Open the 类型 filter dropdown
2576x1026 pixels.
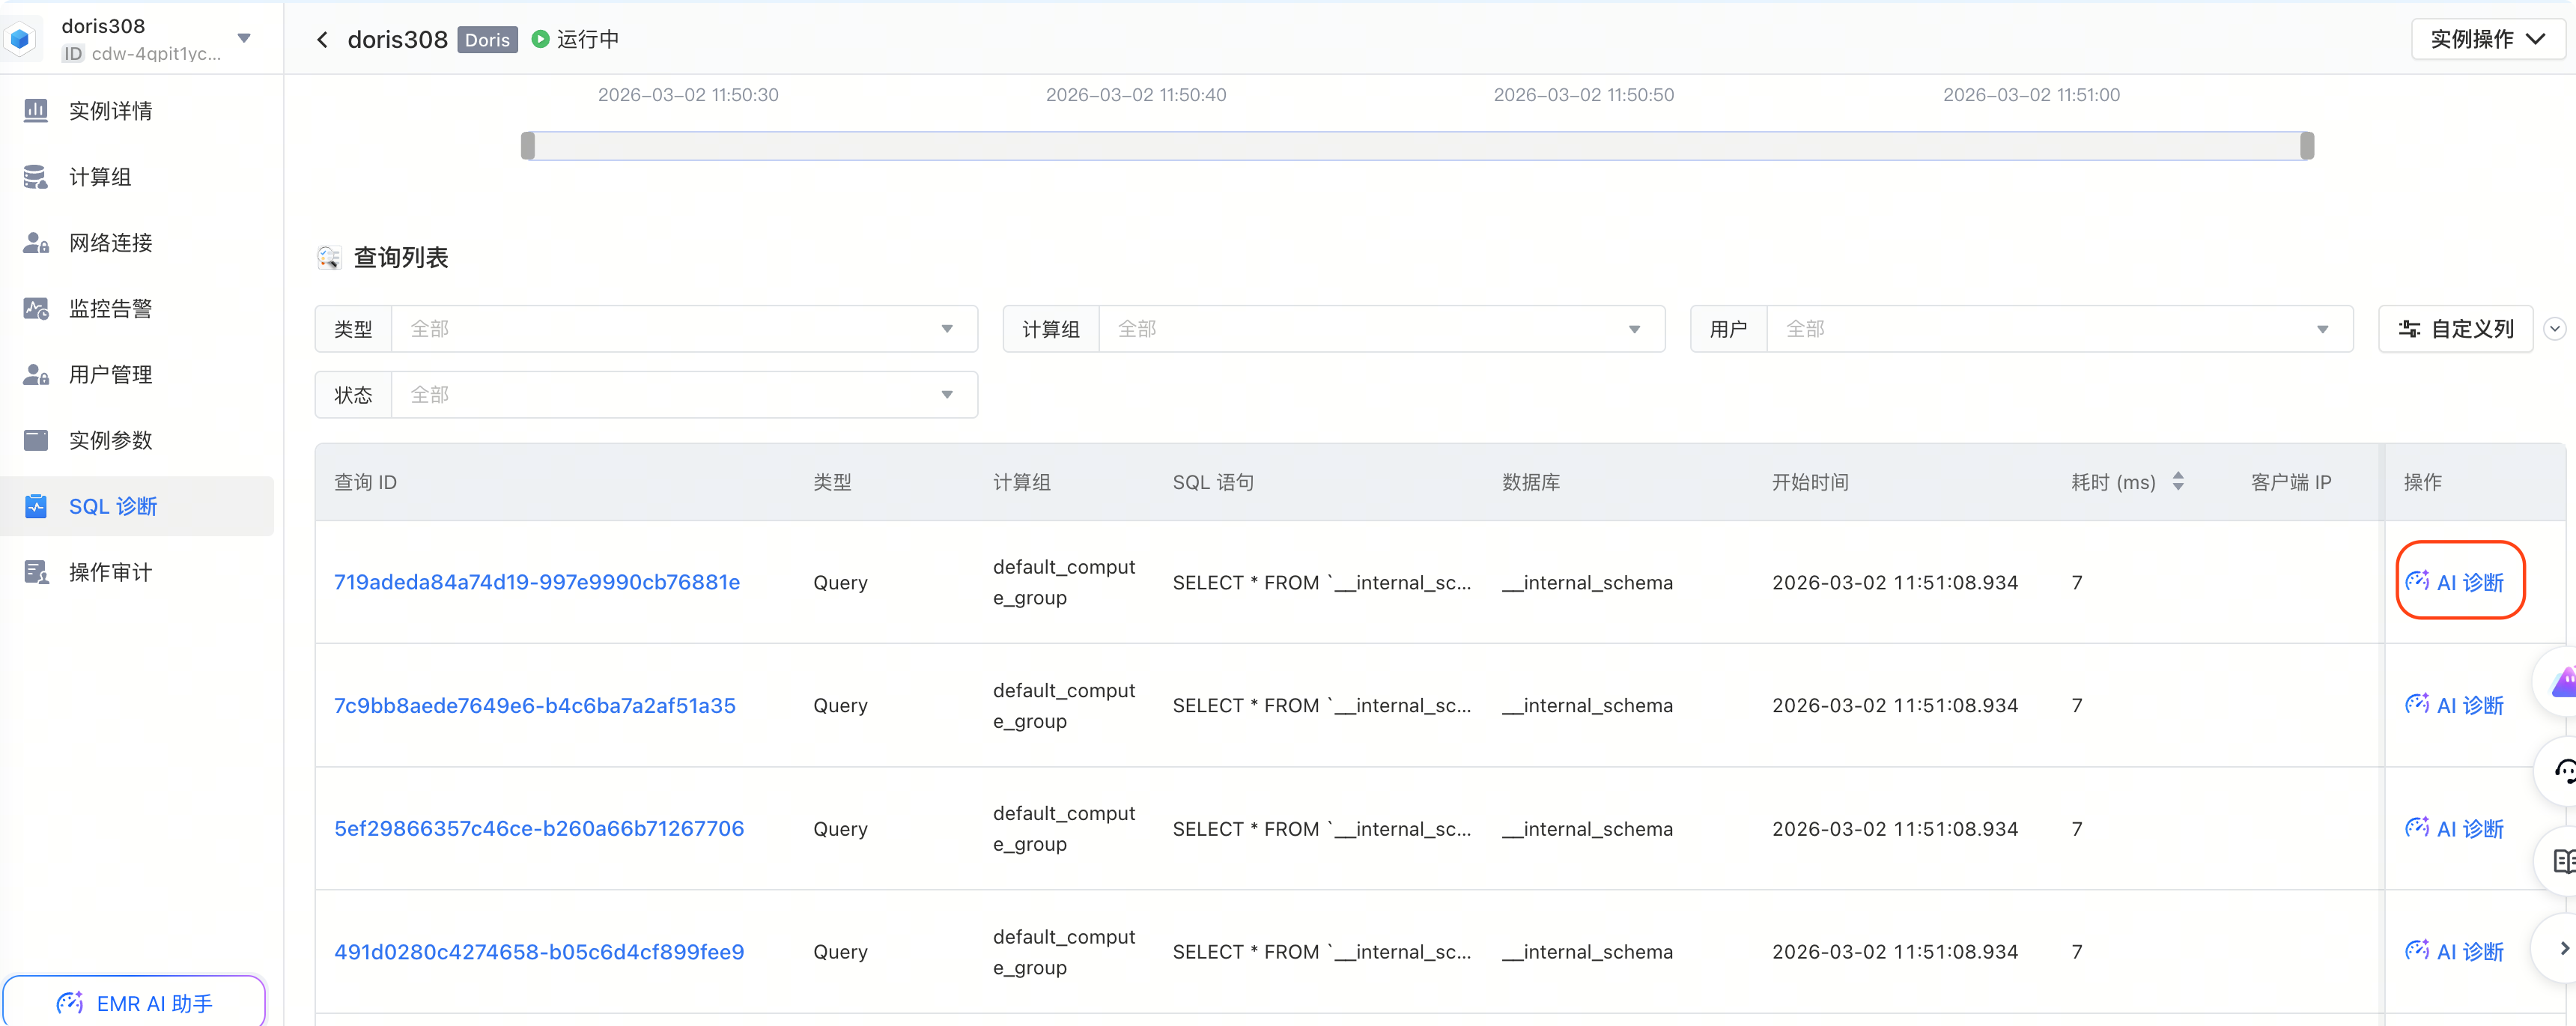(683, 329)
